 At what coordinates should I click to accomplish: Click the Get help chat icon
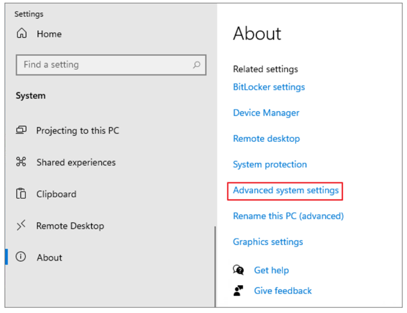pos(238,270)
